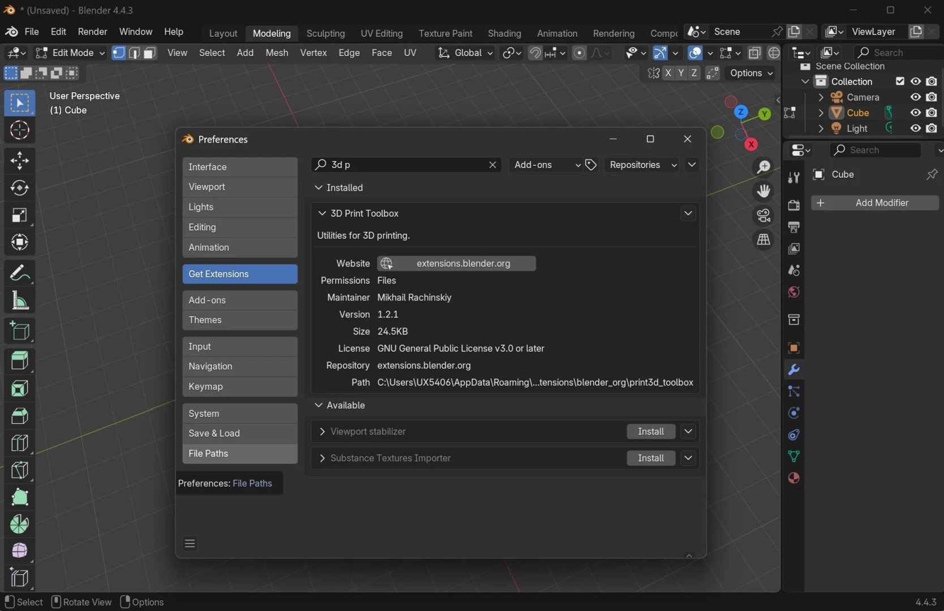The image size is (944, 611).
Task: Select the Bevel tool
Action: tap(19, 416)
